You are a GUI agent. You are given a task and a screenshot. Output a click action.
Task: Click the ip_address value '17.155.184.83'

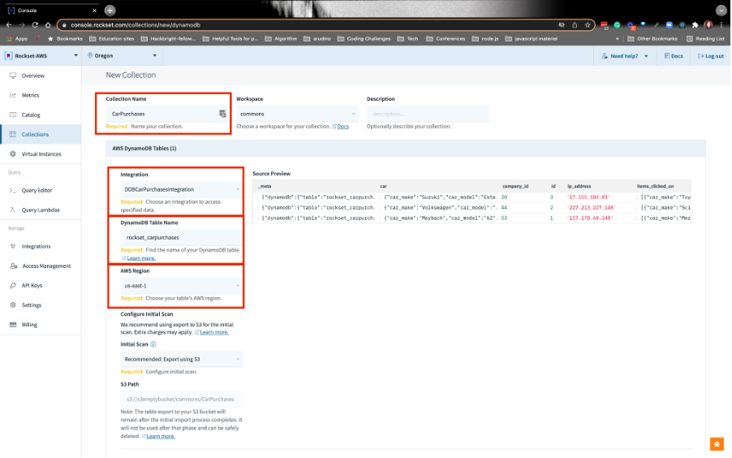588,197
